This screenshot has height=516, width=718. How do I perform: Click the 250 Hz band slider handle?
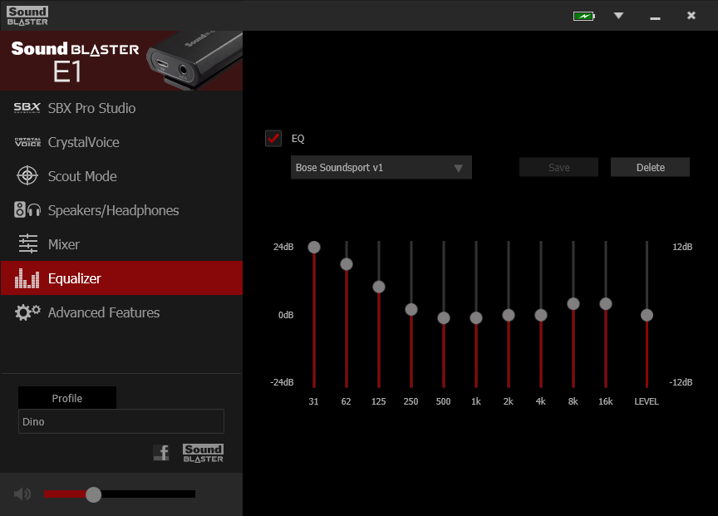(x=411, y=309)
